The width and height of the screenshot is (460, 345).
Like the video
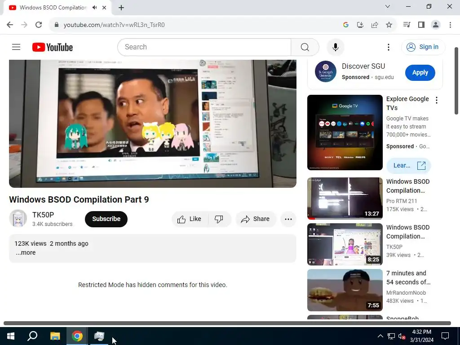(189, 219)
